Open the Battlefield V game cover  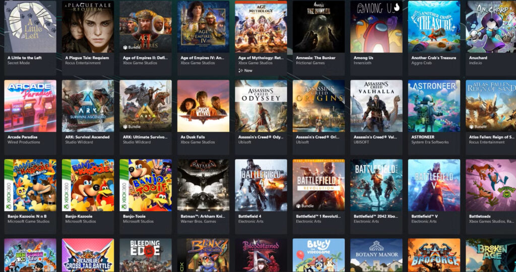434,185
